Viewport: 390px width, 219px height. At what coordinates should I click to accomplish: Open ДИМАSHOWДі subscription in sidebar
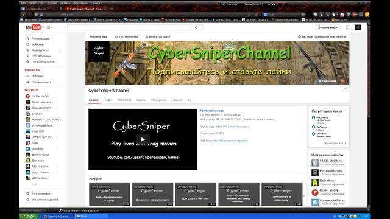point(40,155)
